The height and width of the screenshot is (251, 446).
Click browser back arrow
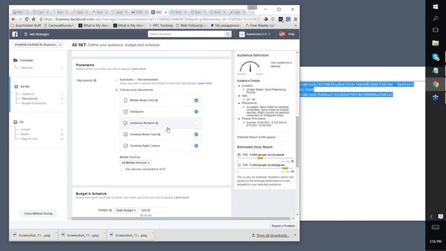click(13, 19)
